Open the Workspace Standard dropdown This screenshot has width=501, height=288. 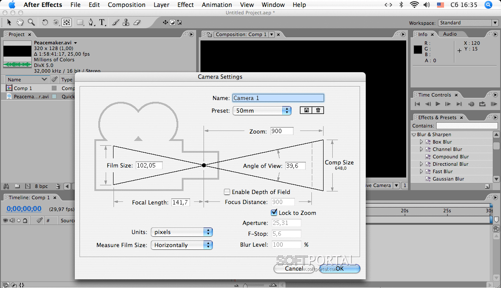(x=468, y=23)
